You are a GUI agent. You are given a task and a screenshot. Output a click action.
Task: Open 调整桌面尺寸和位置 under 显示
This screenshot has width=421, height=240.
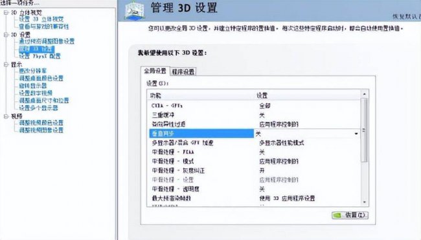click(x=44, y=101)
